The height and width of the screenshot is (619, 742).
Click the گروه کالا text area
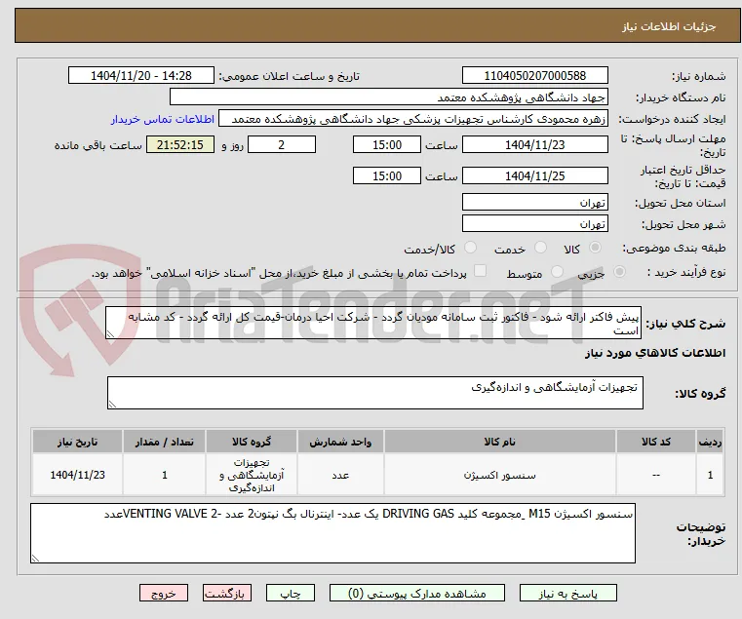click(x=374, y=393)
